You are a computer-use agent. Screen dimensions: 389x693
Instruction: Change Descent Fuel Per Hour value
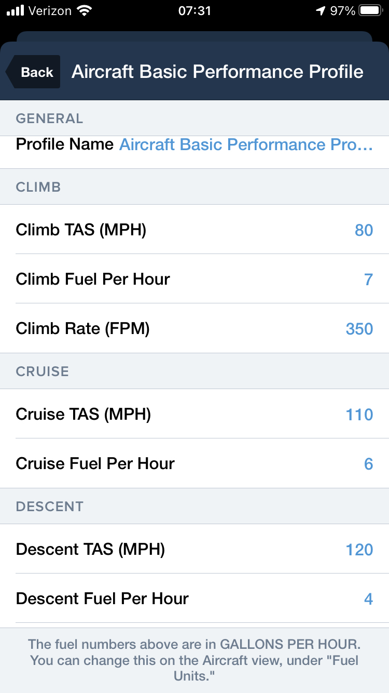[368, 599]
